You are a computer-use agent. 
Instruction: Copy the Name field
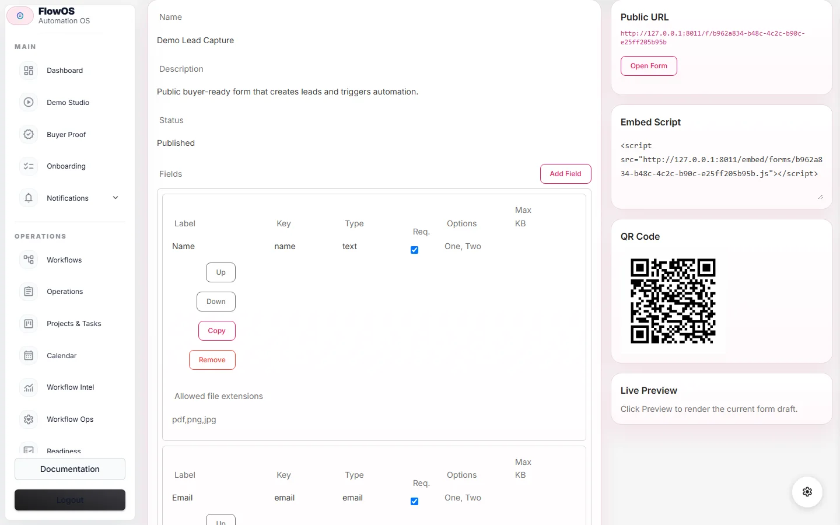pyautogui.click(x=216, y=331)
